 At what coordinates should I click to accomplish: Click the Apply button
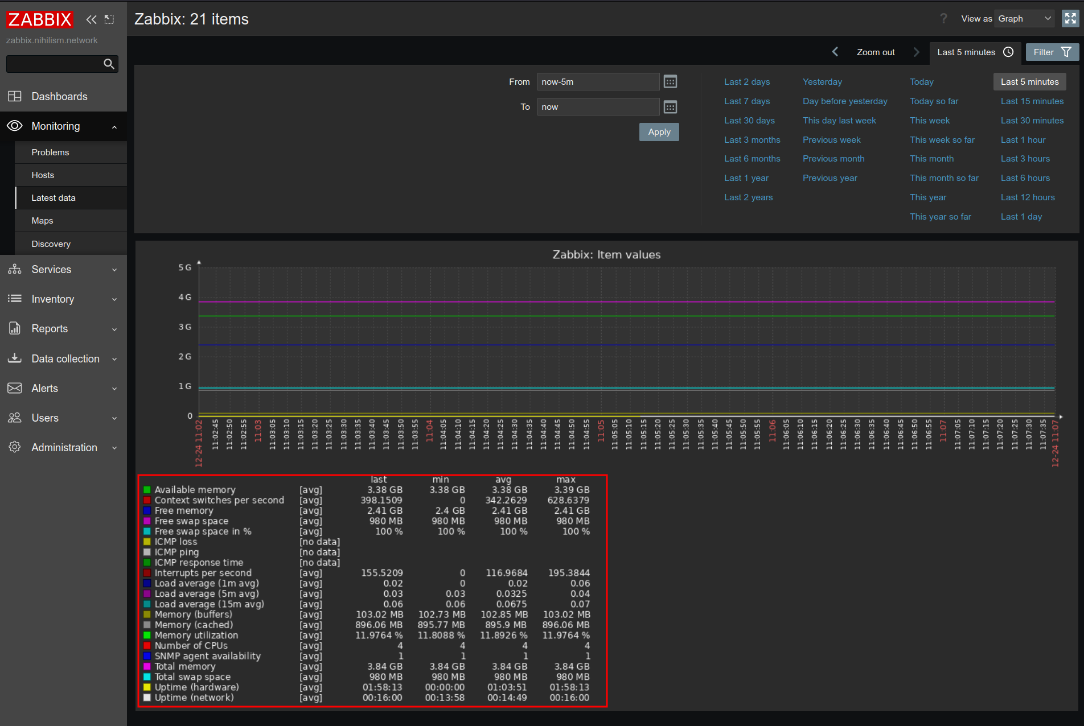(659, 132)
